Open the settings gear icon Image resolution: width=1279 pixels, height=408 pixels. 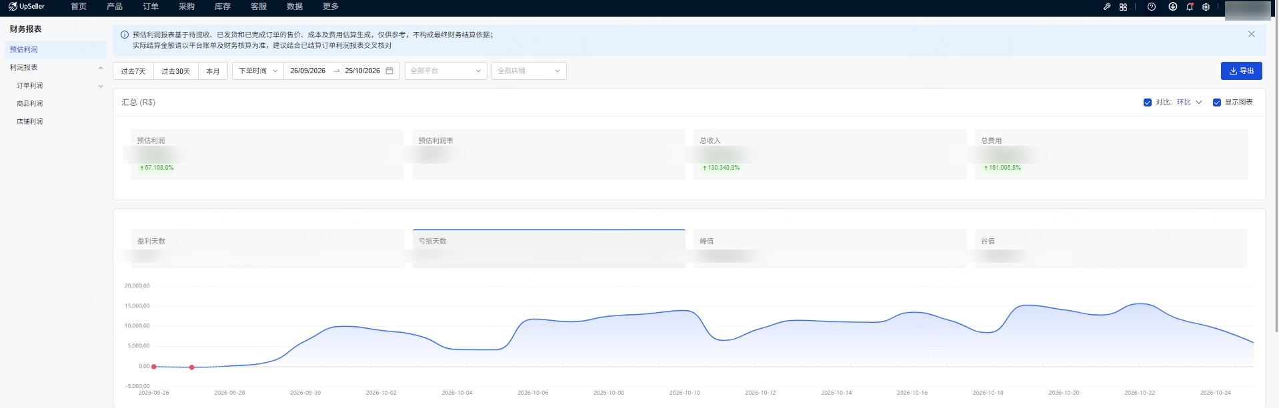pyautogui.click(x=1206, y=7)
